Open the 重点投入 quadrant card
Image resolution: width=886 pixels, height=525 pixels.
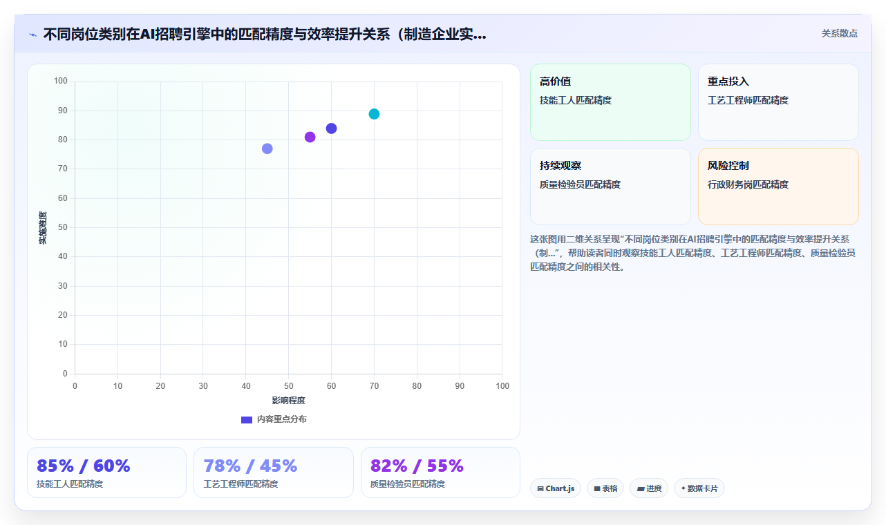click(778, 102)
